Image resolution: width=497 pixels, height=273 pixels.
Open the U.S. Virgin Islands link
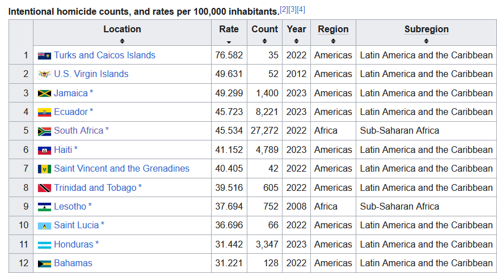click(91, 74)
